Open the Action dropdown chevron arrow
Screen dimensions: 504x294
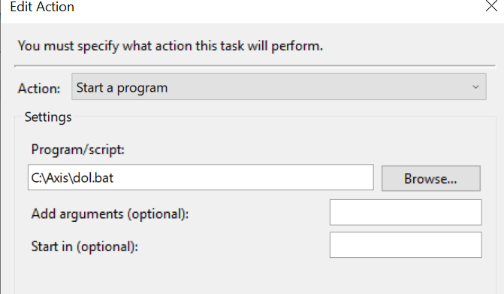pyautogui.click(x=475, y=87)
